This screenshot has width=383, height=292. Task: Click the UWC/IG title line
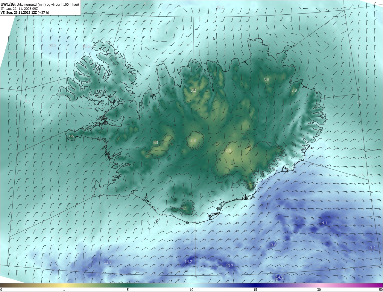[40, 4]
